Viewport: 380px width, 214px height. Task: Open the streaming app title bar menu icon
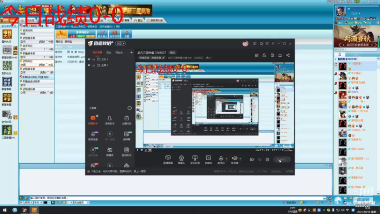[273, 44]
